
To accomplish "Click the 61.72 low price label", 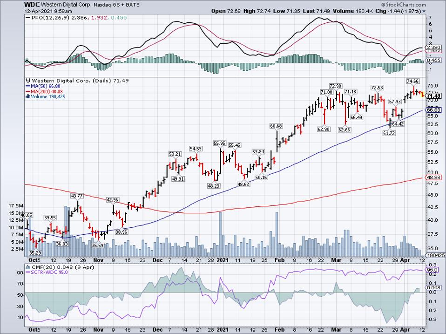I will (389, 133).
